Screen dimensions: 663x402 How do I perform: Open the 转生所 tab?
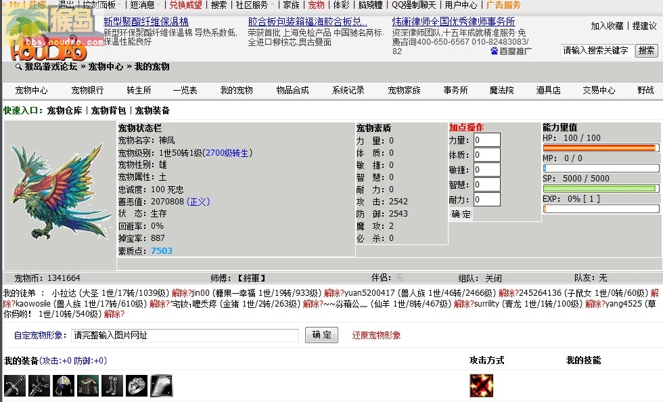coord(139,90)
